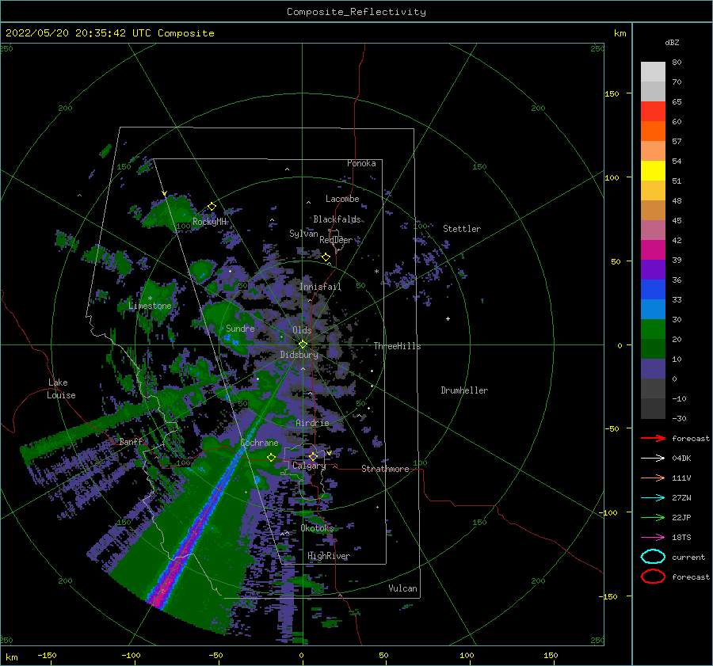
Task: Click the asterisk marker above Limestone
Action: (150, 299)
